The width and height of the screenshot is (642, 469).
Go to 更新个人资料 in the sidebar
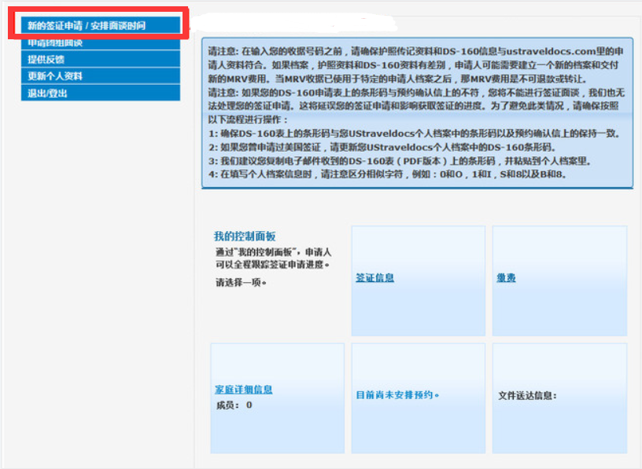[55, 76]
